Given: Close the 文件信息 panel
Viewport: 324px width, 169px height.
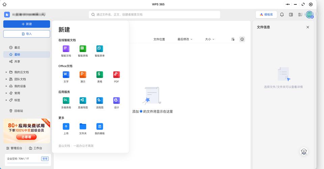Looking at the screenshot, I should click(x=308, y=27).
